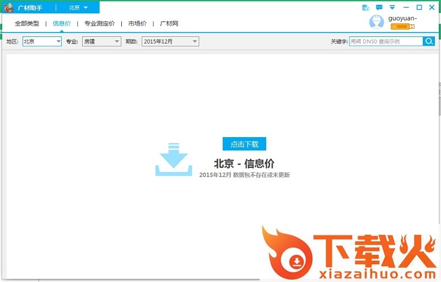Focus the 关键字 keyword search field
The height and width of the screenshot is (282, 441).
386,41
